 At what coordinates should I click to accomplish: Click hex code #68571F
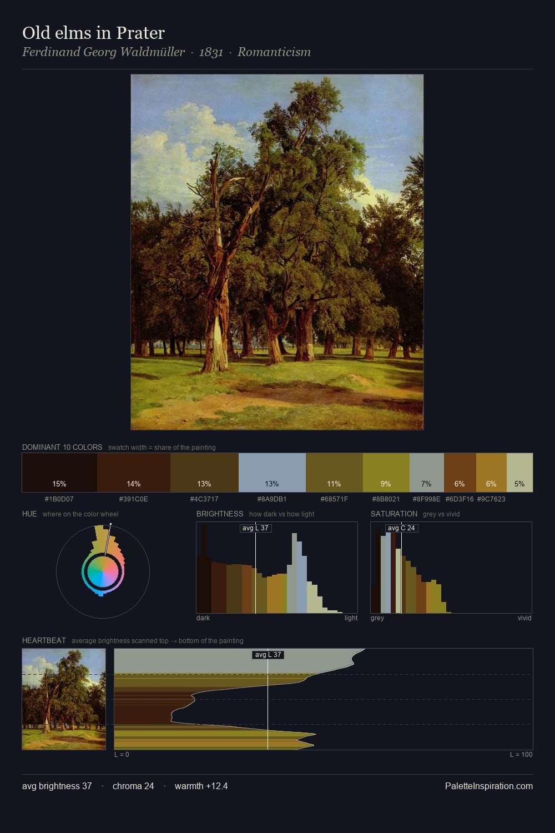(x=334, y=499)
